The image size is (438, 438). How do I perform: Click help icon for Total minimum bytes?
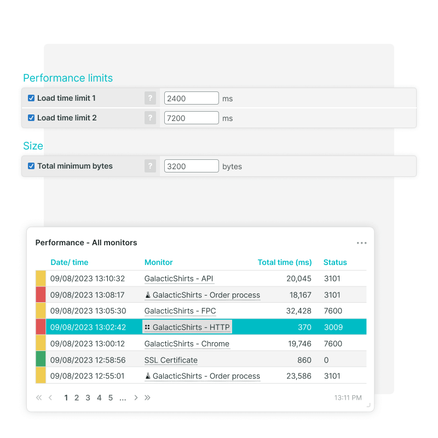click(150, 166)
